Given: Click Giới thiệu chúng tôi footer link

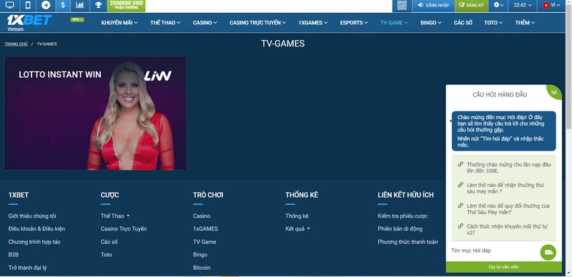Looking at the screenshot, I should coord(32,216).
